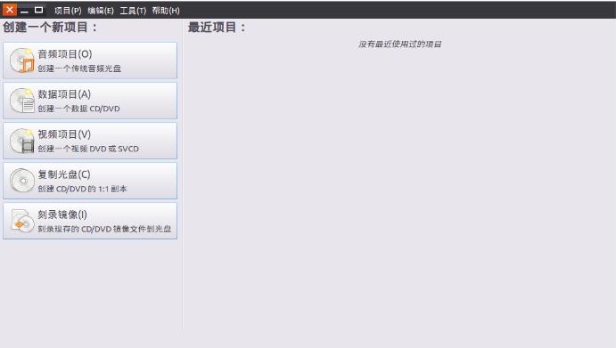Image resolution: width=616 pixels, height=348 pixels.
Task: Click the 没有最近使用过的项目 text
Action: tap(399, 44)
